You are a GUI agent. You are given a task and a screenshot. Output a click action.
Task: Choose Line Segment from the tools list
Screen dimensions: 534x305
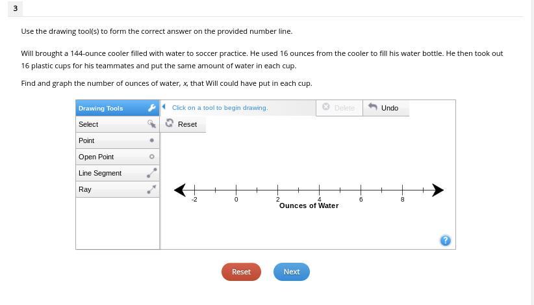(x=100, y=173)
